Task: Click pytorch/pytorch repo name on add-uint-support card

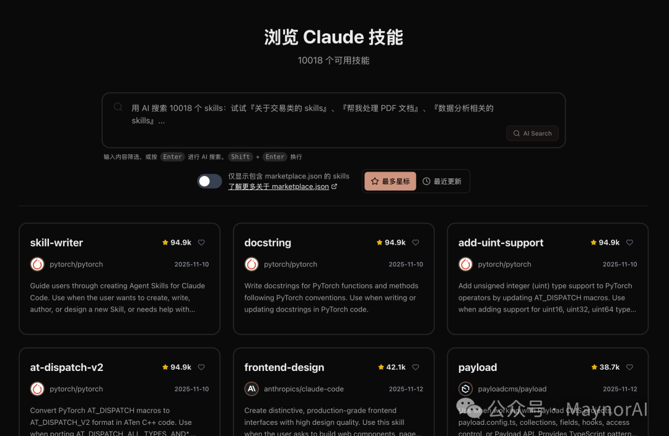Action: coord(505,264)
